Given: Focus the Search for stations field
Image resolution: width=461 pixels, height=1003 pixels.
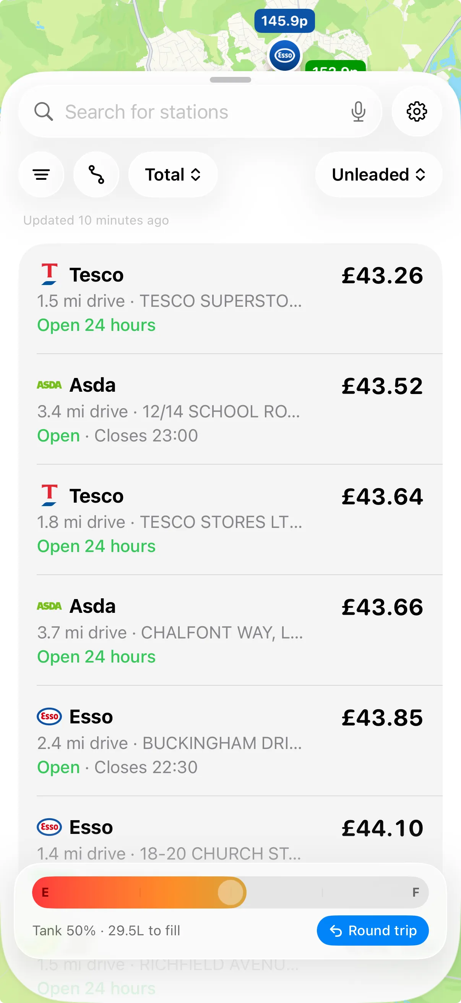Looking at the screenshot, I should click(202, 112).
